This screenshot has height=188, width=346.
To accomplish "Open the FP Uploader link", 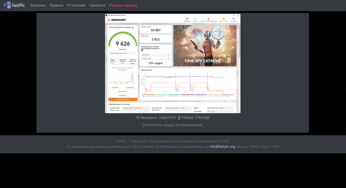I will click(76, 5).
